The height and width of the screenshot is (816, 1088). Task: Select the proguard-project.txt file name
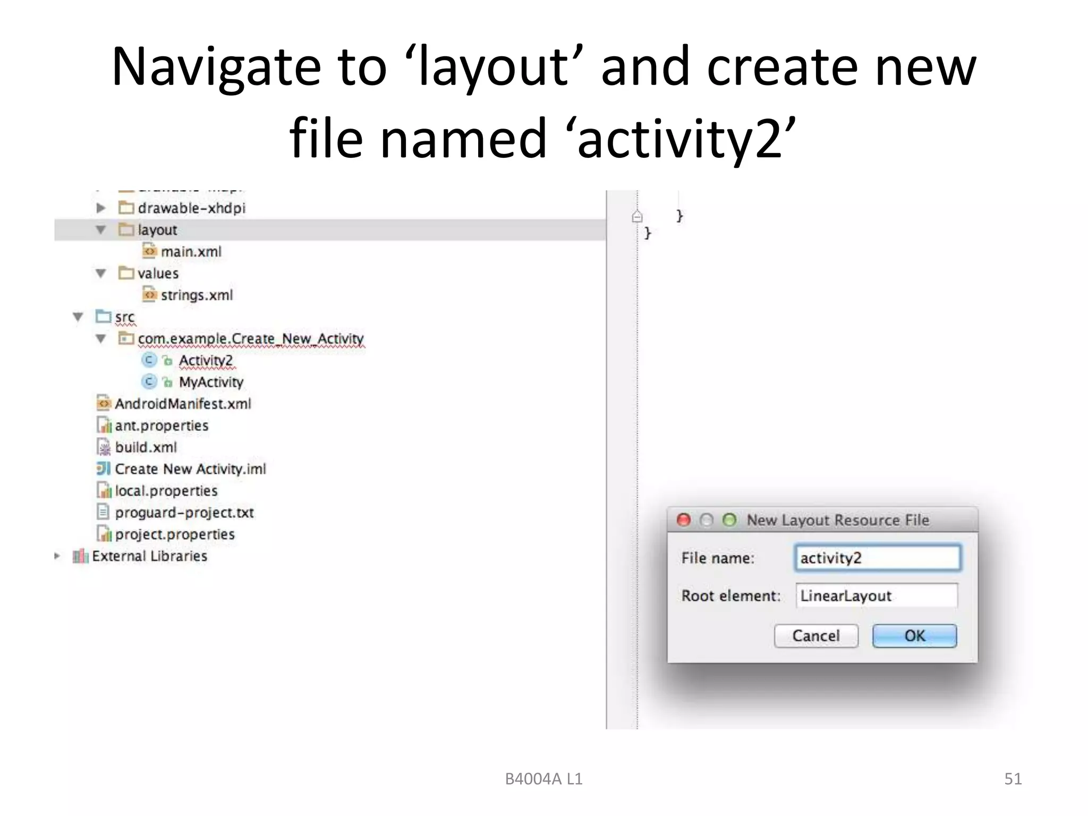(x=184, y=513)
